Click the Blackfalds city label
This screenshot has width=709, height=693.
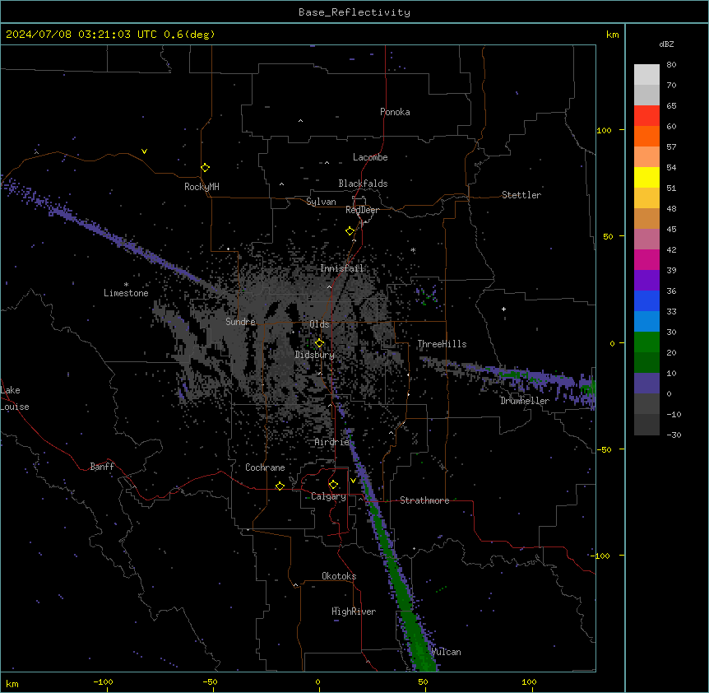click(x=363, y=184)
